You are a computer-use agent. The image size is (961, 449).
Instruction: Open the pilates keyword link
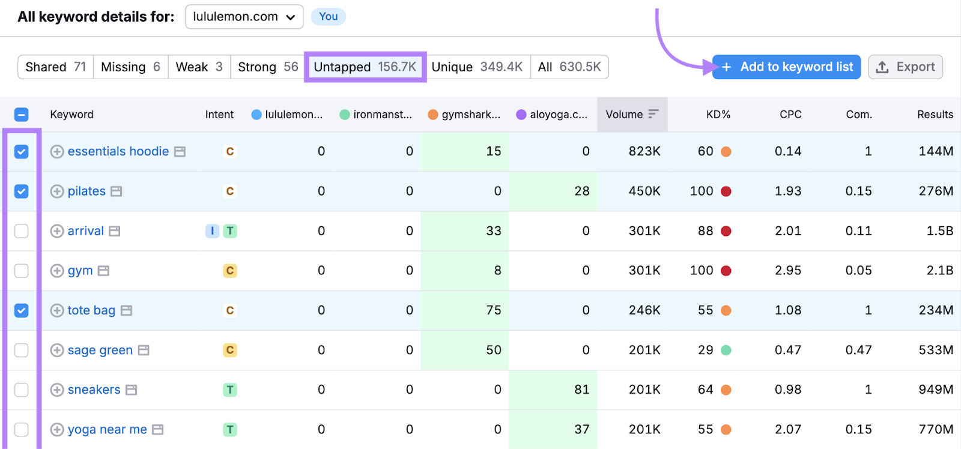(x=86, y=191)
